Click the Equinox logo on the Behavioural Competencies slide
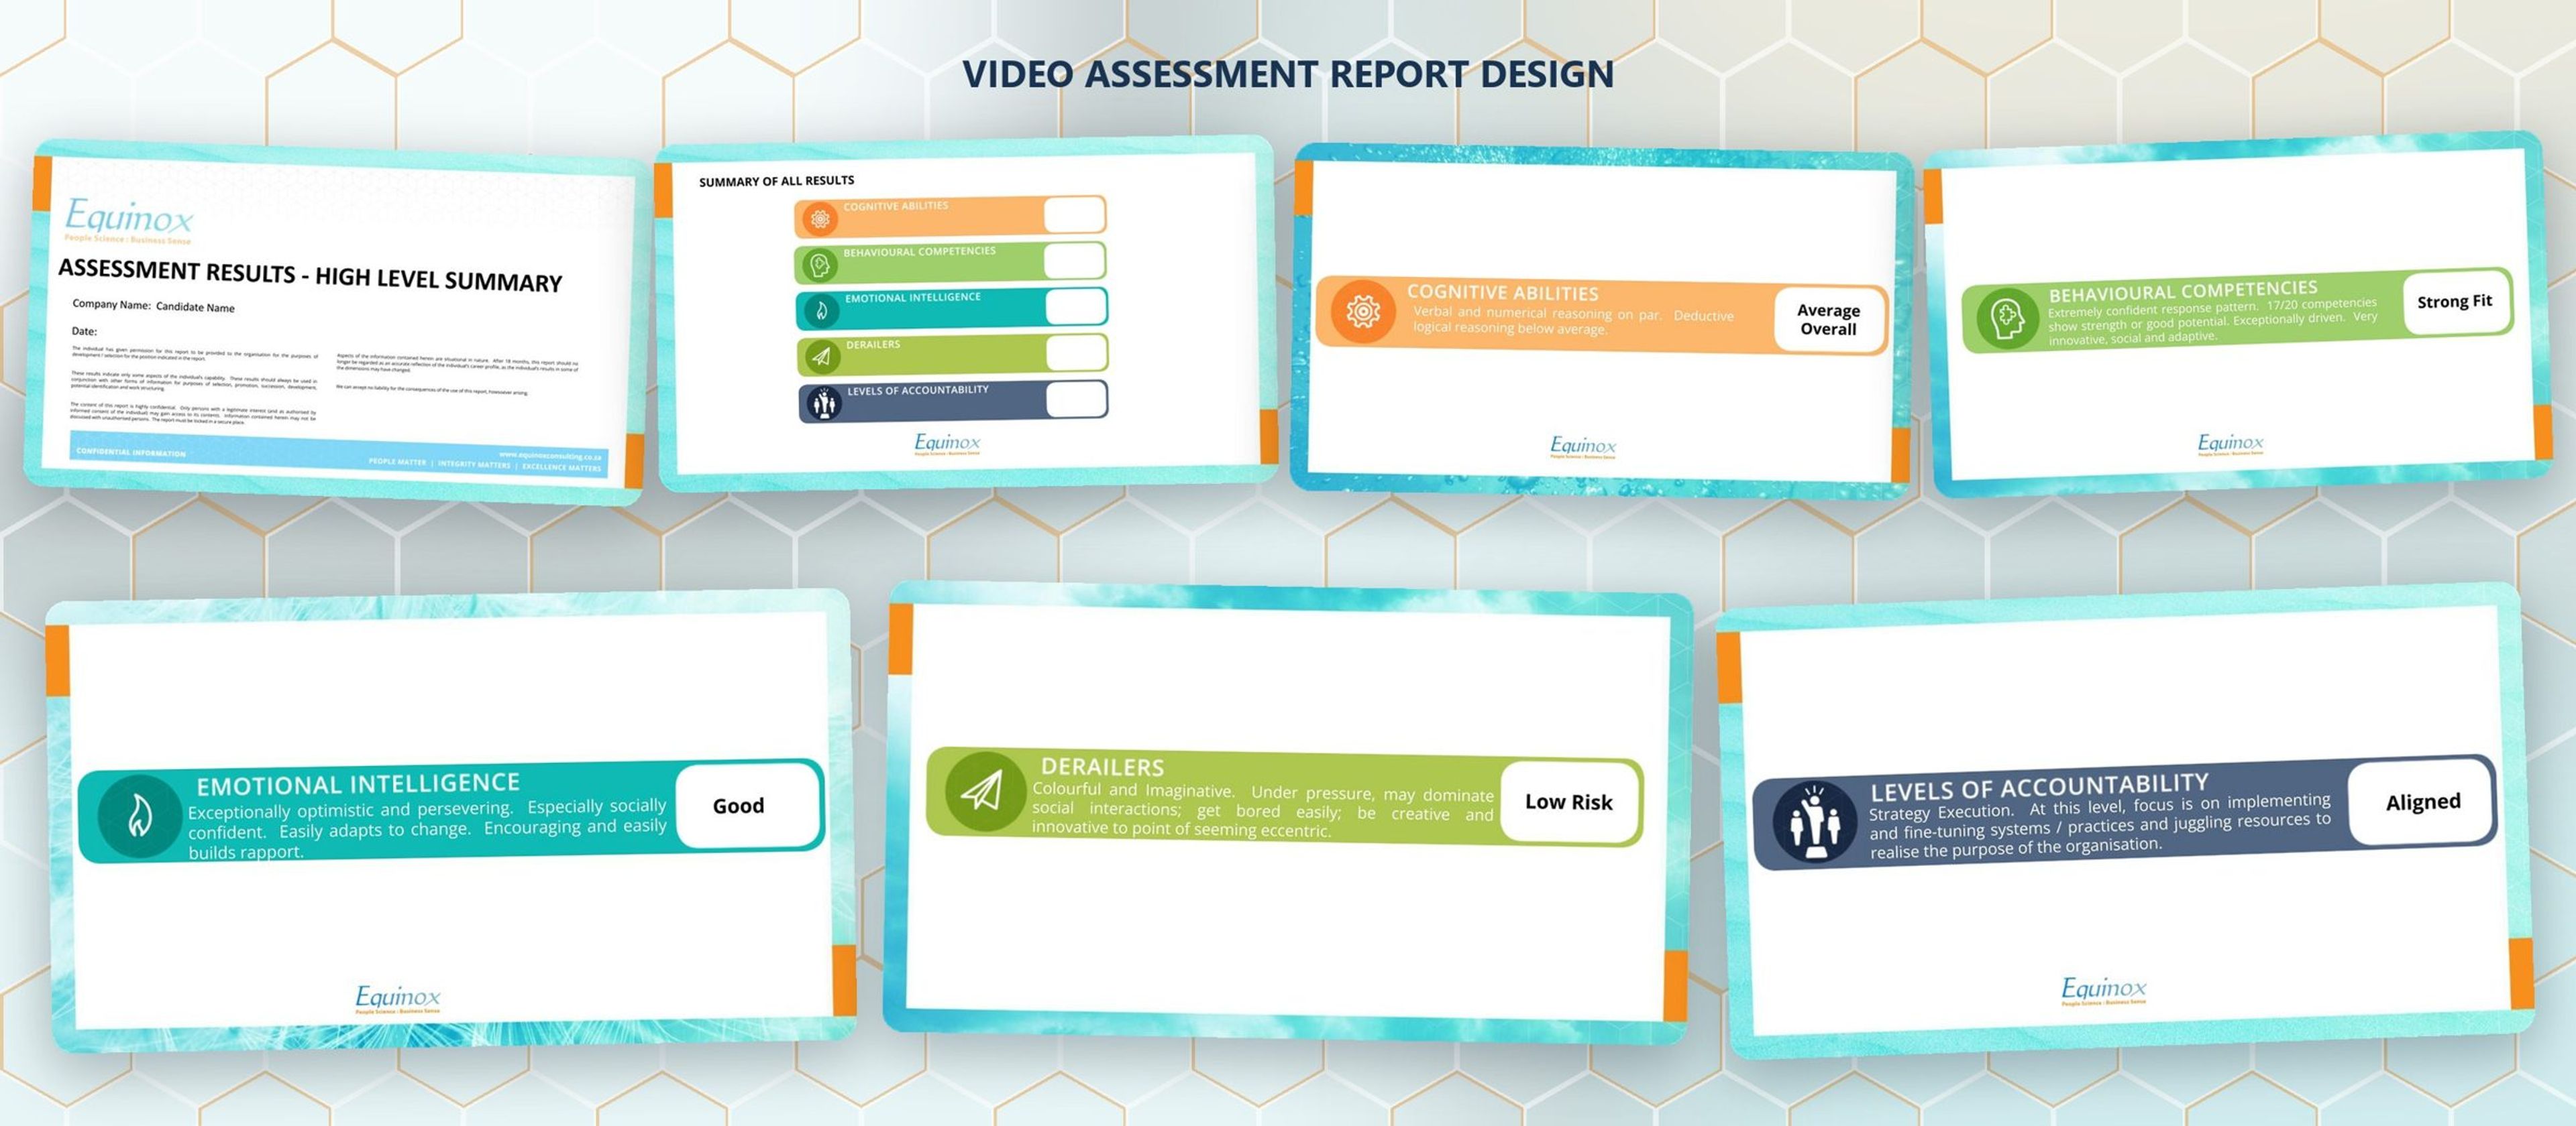Image resolution: width=2576 pixels, height=1126 pixels. [2231, 444]
